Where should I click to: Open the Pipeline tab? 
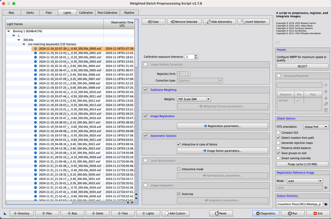[x=129, y=13]
